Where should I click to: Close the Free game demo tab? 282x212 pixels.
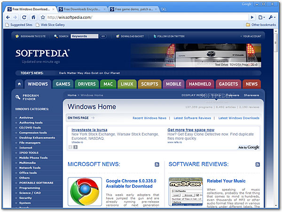[x=156, y=9]
